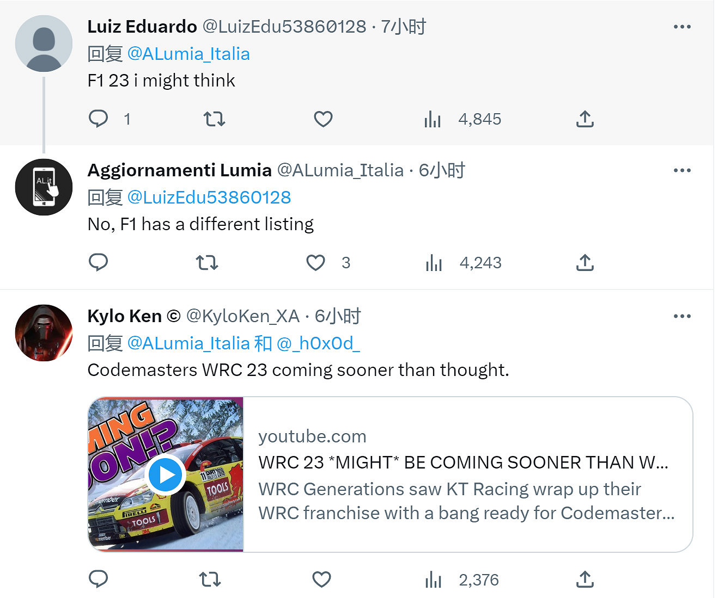Open @LuizEdu53860128 mention link
Viewport: 718px width, 598px height.
209,198
